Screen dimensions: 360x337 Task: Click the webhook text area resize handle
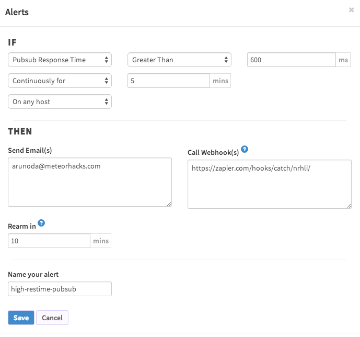pos(349,206)
